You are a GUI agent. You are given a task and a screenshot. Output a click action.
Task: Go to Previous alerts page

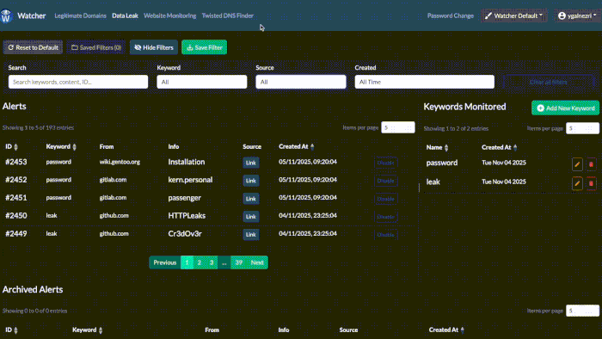pyautogui.click(x=165, y=262)
